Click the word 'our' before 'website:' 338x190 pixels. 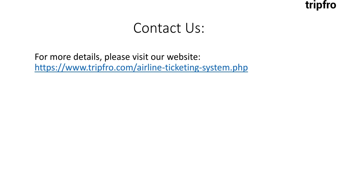point(157,57)
